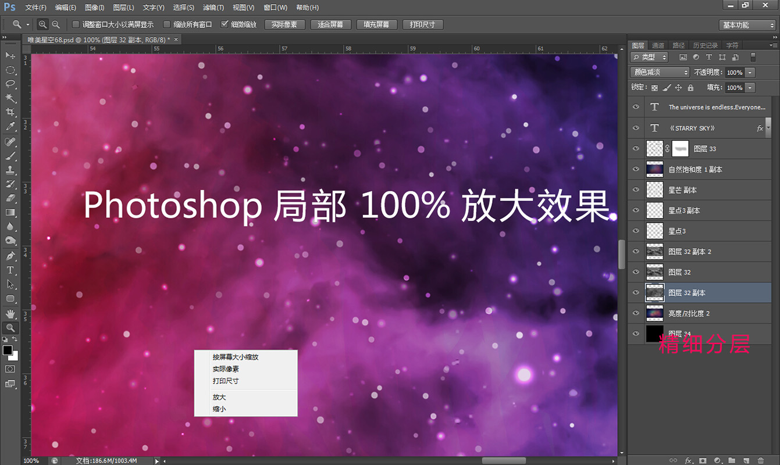
Task: Check 调整窗口大小以满屏显示 option
Action: click(x=76, y=24)
